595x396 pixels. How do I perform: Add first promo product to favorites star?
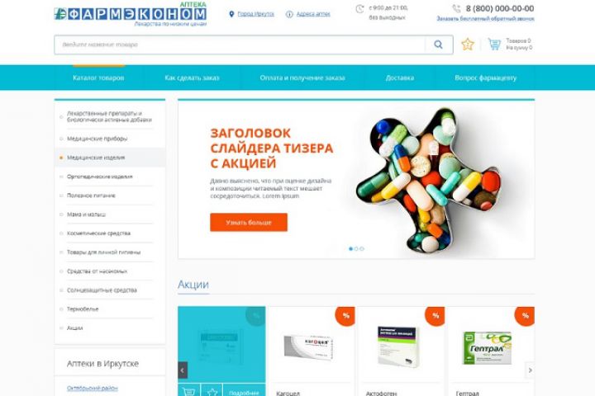click(212, 391)
